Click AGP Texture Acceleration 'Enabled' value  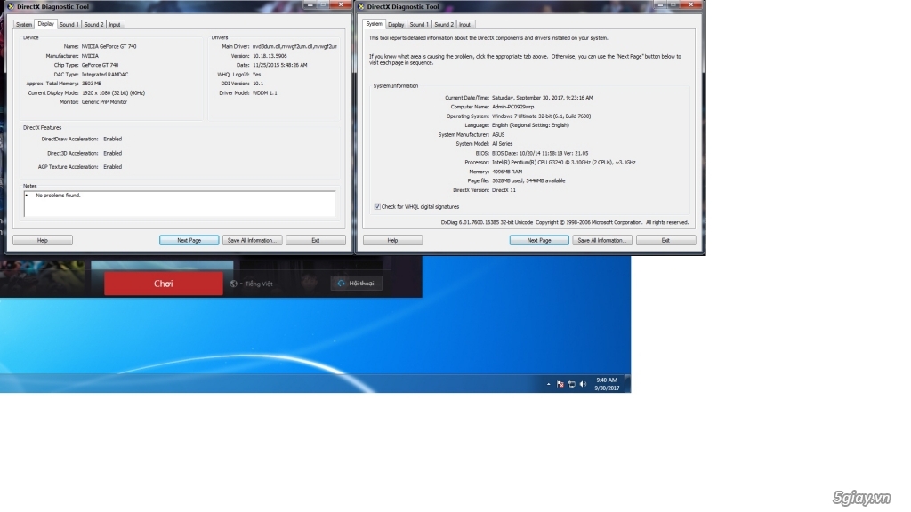113,167
